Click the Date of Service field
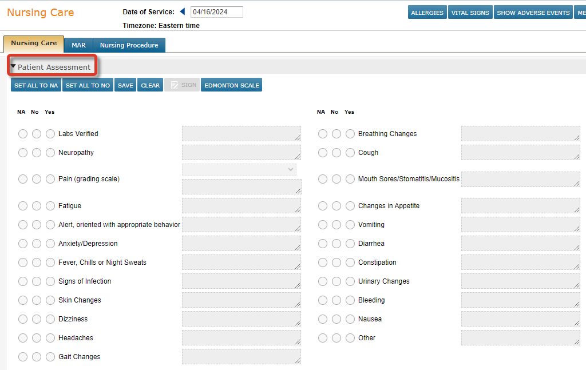Image resolution: width=586 pixels, height=370 pixels. (x=217, y=12)
